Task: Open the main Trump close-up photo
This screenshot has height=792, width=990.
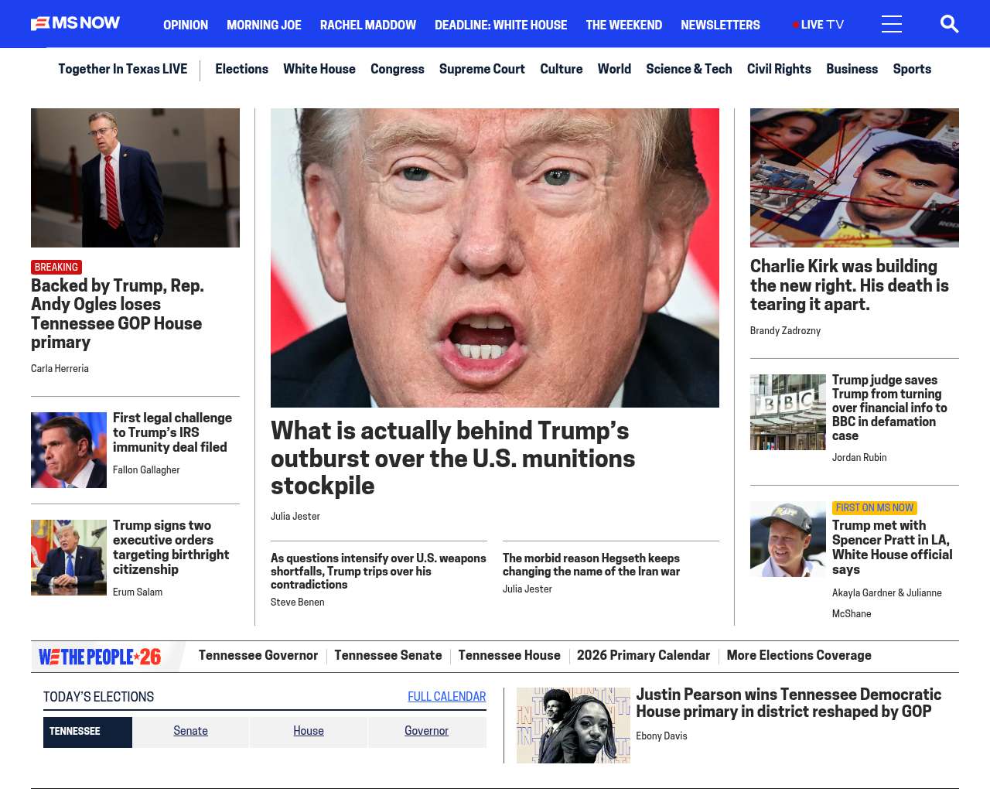Action: pyautogui.click(x=495, y=258)
